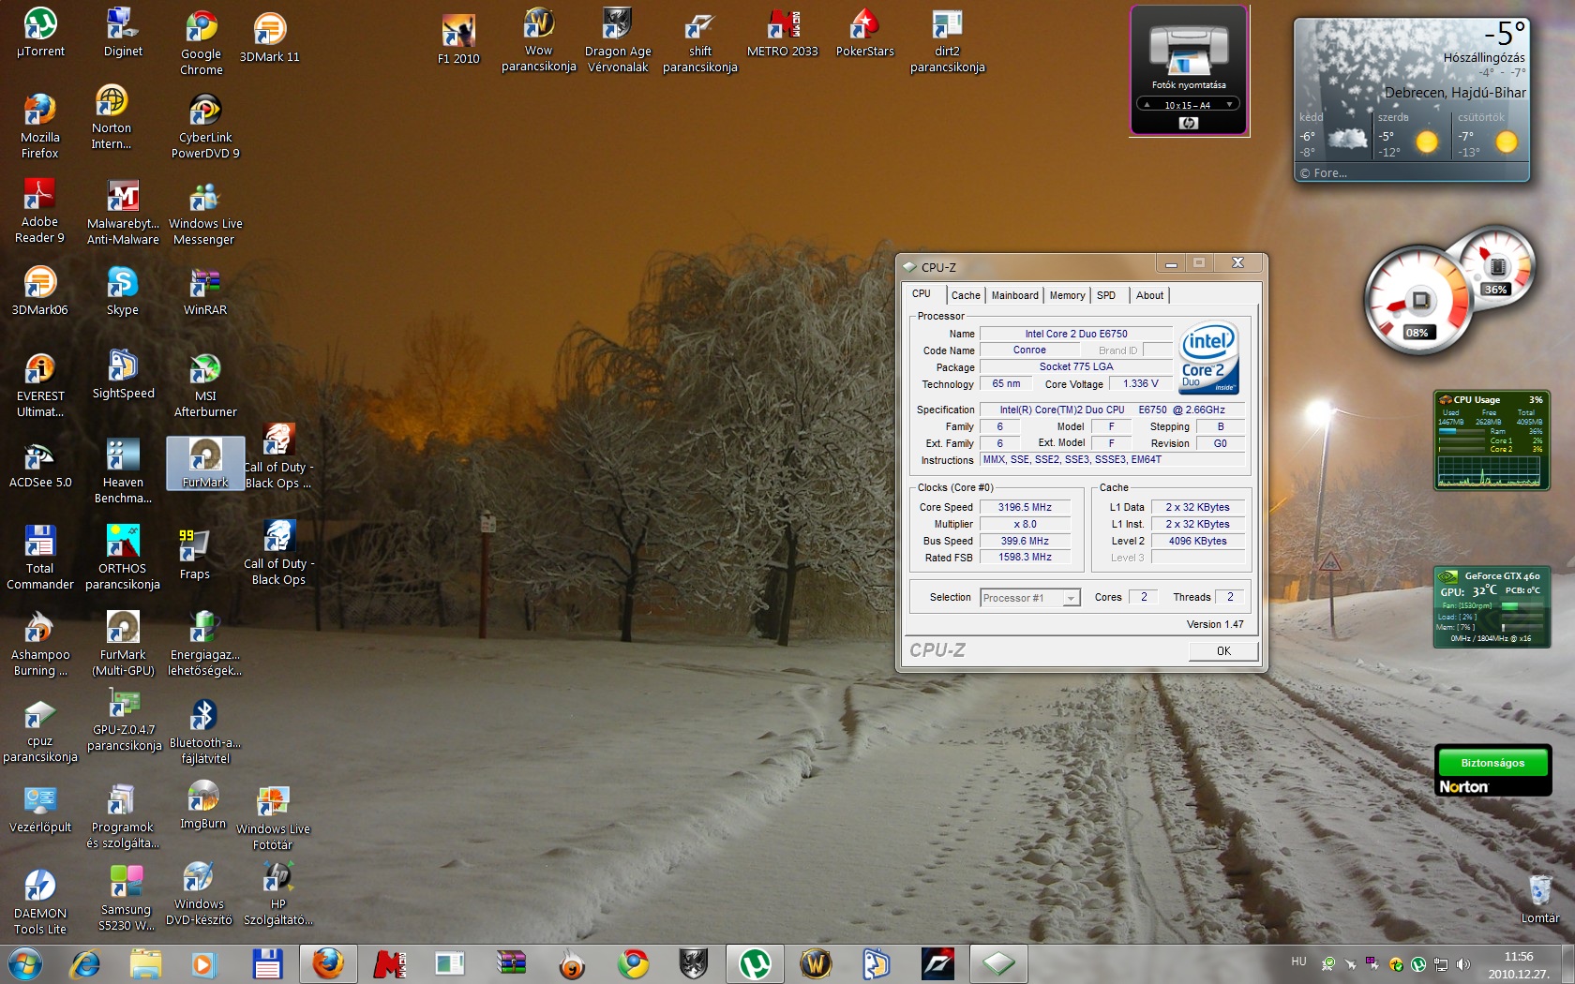Open Heaven Benchmark shortcut

122,470
